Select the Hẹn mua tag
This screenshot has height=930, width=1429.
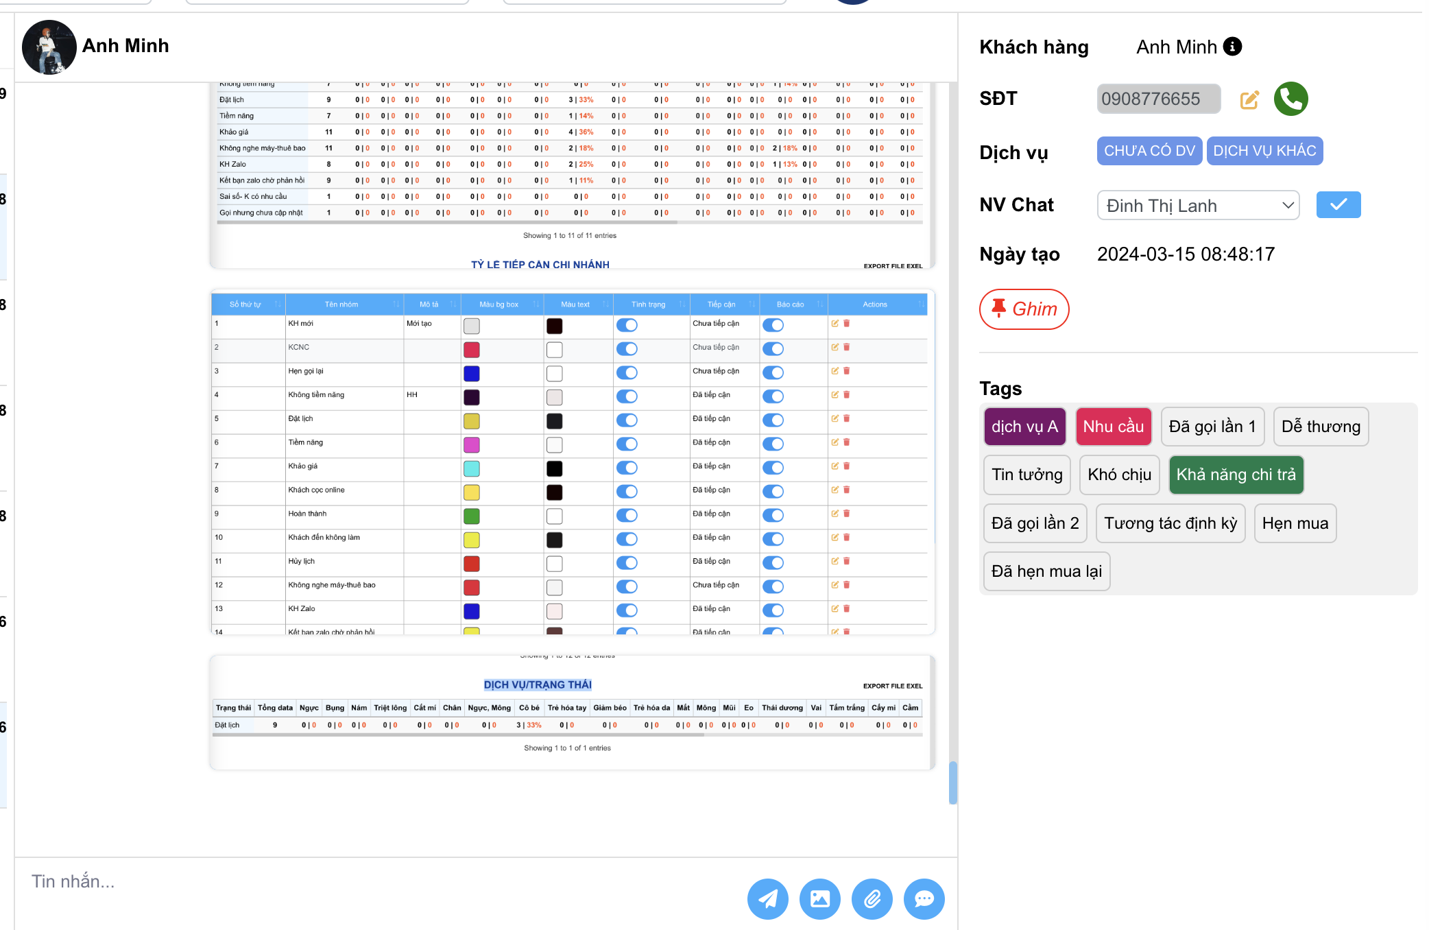tap(1295, 523)
